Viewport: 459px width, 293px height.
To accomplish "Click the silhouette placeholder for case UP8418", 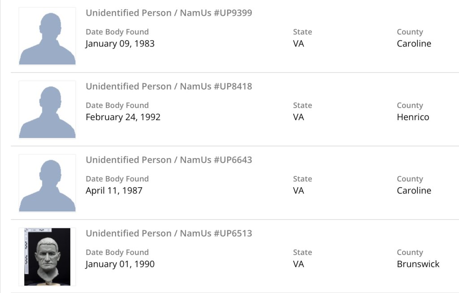I will click(47, 110).
